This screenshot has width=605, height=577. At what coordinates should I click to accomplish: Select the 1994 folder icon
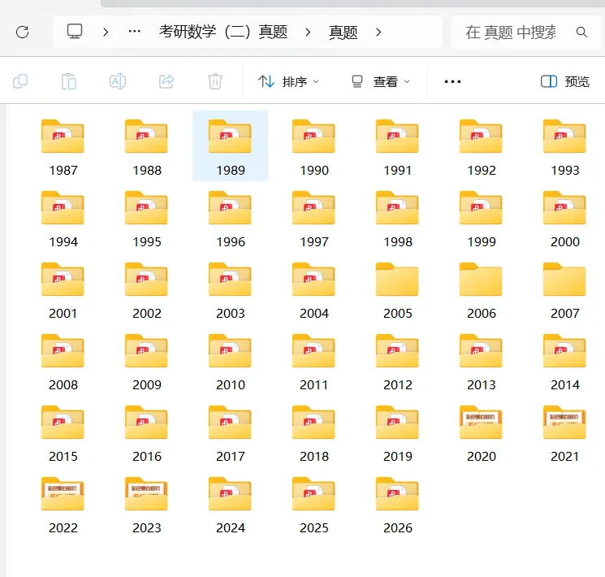[63, 207]
